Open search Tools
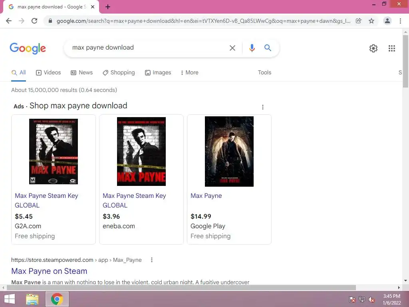 264,73
